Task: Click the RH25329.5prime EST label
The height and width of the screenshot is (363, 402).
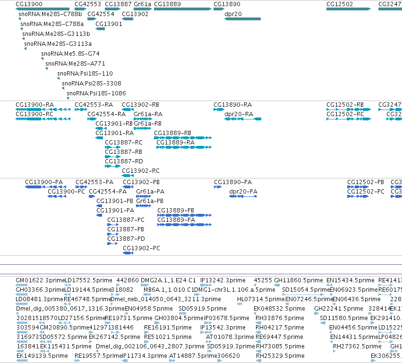Action: (x=280, y=355)
